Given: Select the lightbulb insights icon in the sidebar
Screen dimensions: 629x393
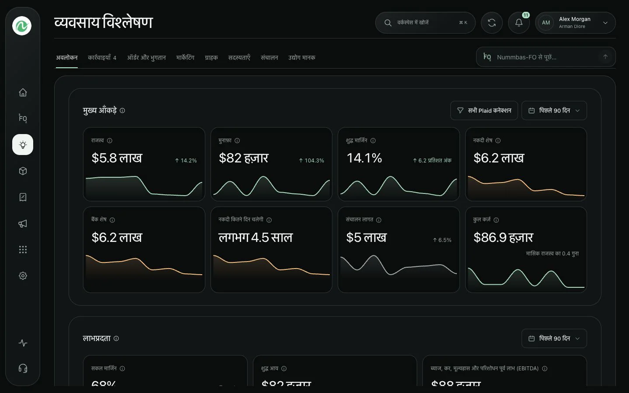Looking at the screenshot, I should coord(23,145).
